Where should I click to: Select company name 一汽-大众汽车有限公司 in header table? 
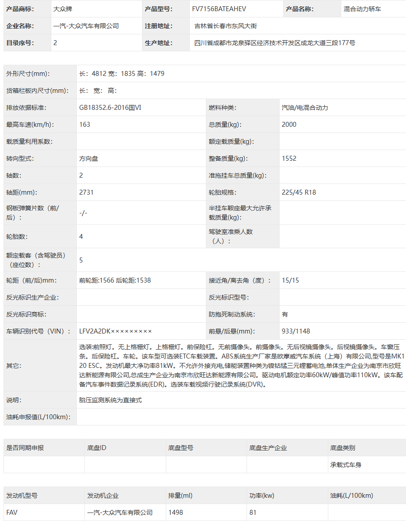pyautogui.click(x=86, y=26)
